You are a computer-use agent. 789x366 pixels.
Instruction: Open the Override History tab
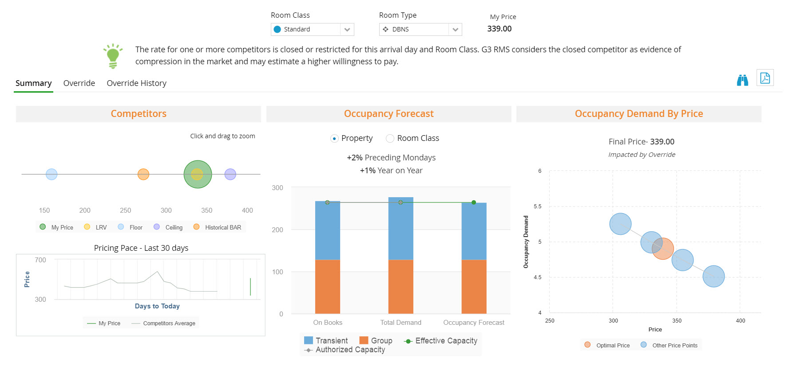(x=136, y=83)
